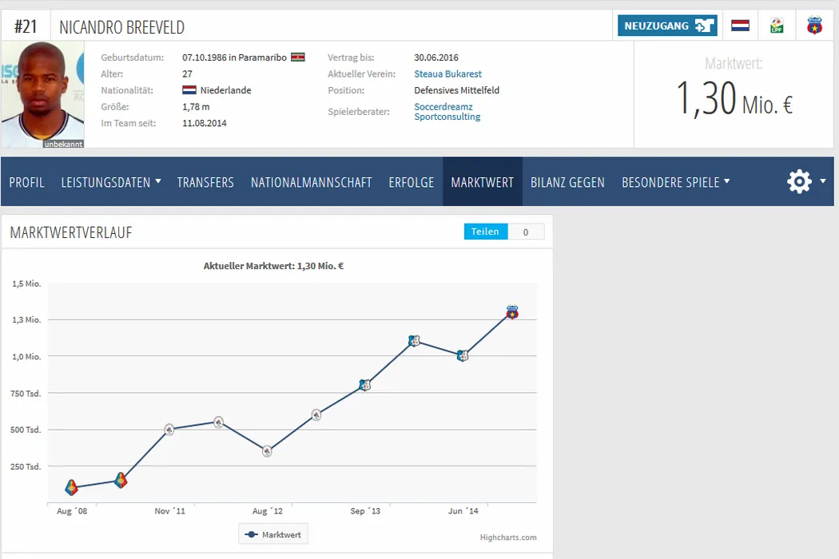Expand the Besondere Spiele dropdown menu
Viewport: 839px width, 559px height.
[675, 182]
